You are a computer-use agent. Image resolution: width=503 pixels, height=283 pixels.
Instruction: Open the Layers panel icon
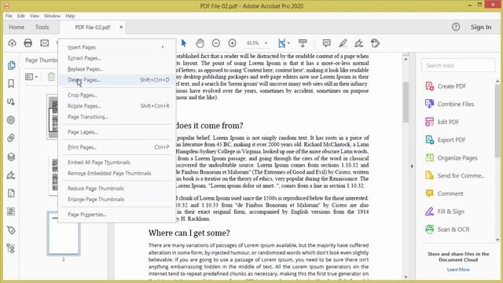tap(11, 157)
